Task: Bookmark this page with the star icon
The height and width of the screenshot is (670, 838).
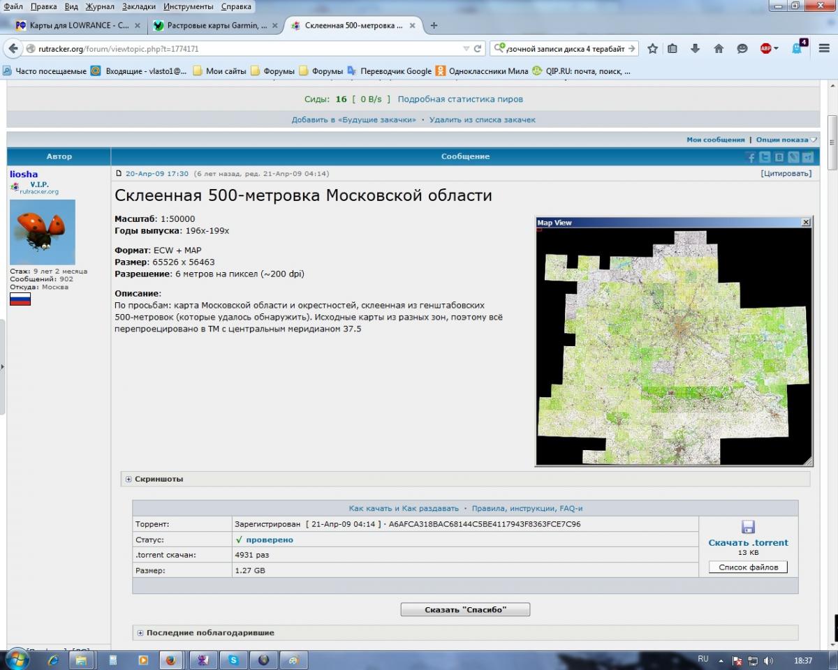Action: pyautogui.click(x=652, y=49)
